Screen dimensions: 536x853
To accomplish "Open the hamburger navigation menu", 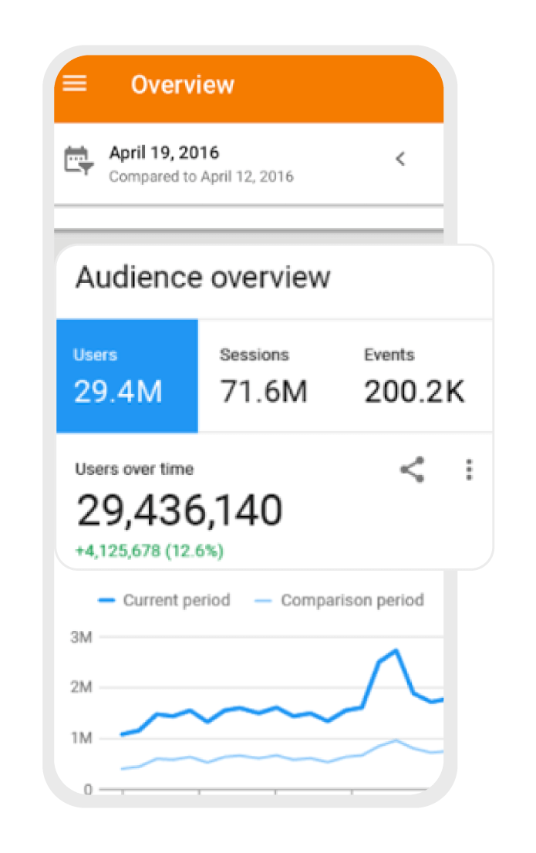I will click(x=75, y=83).
